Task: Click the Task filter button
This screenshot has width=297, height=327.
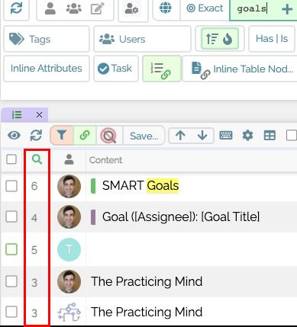Action: [x=116, y=69]
